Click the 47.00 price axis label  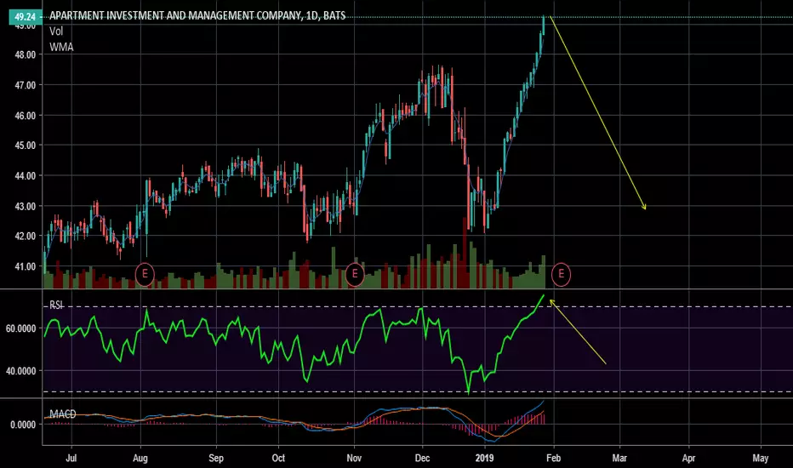26,85
